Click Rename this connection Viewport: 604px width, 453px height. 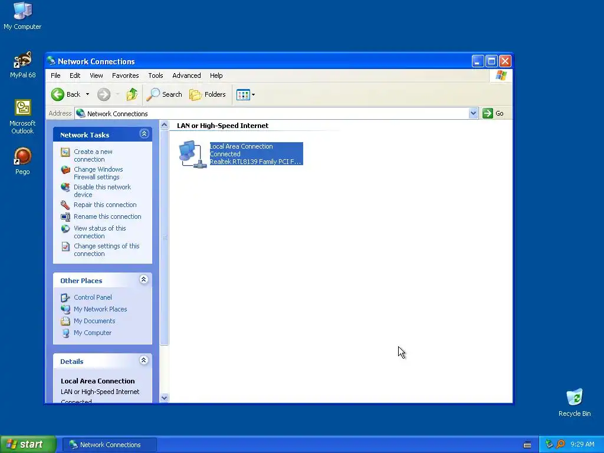click(107, 216)
